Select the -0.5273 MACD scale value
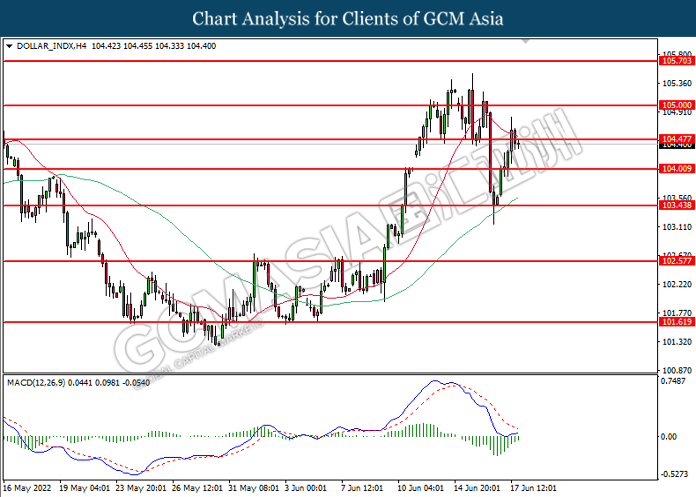The height and width of the screenshot is (497, 696). 674,474
